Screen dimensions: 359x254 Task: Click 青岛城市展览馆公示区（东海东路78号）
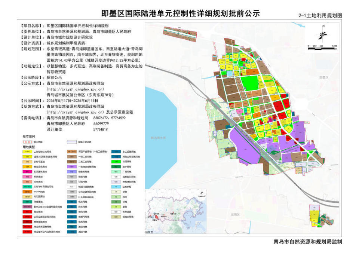(x=80, y=95)
